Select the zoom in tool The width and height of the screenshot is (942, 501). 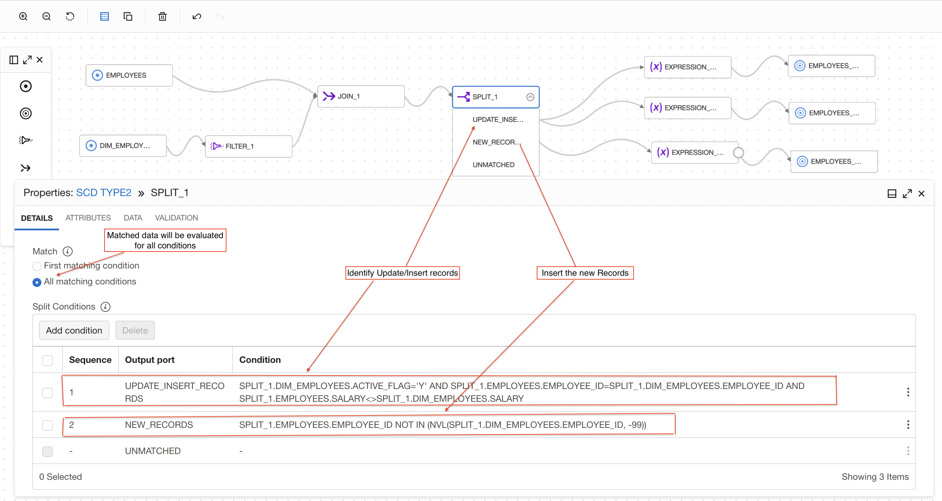(23, 16)
